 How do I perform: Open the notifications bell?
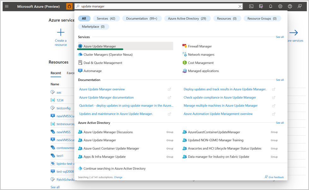click(270, 6)
